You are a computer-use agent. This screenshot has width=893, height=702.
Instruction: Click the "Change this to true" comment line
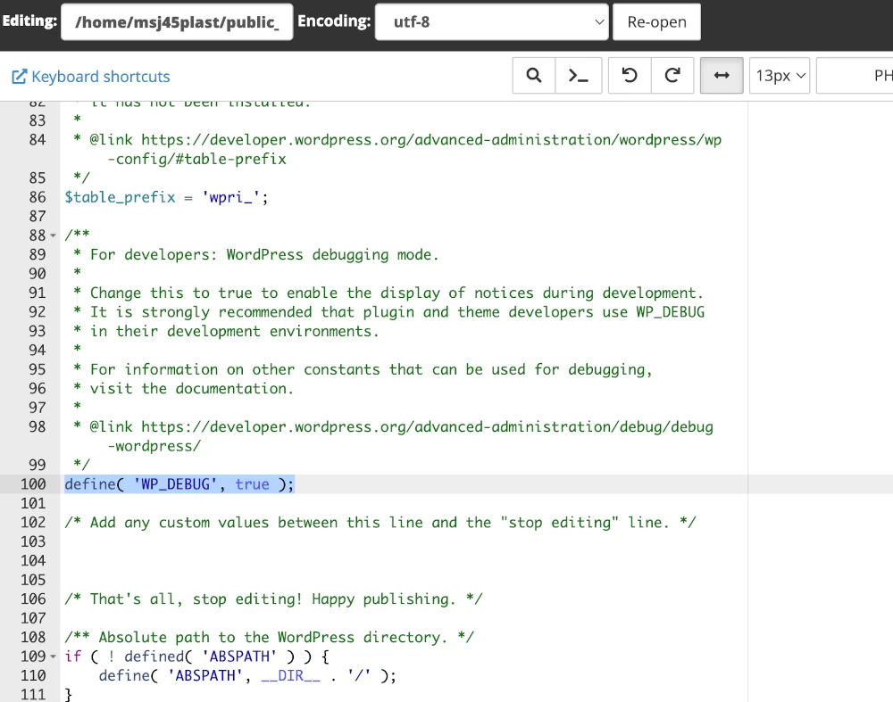tap(396, 293)
